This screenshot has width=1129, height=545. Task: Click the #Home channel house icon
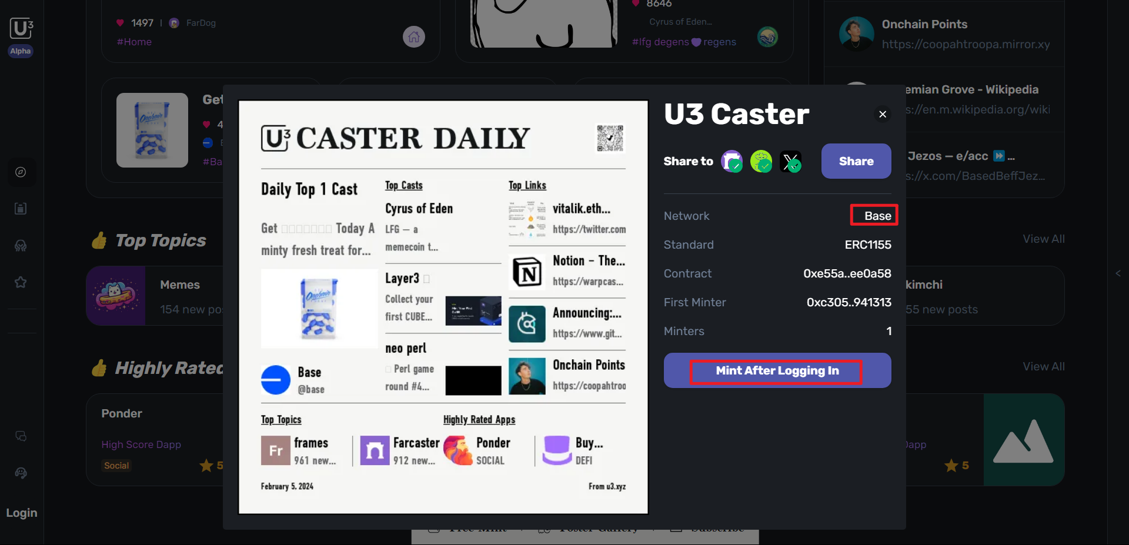click(x=414, y=37)
